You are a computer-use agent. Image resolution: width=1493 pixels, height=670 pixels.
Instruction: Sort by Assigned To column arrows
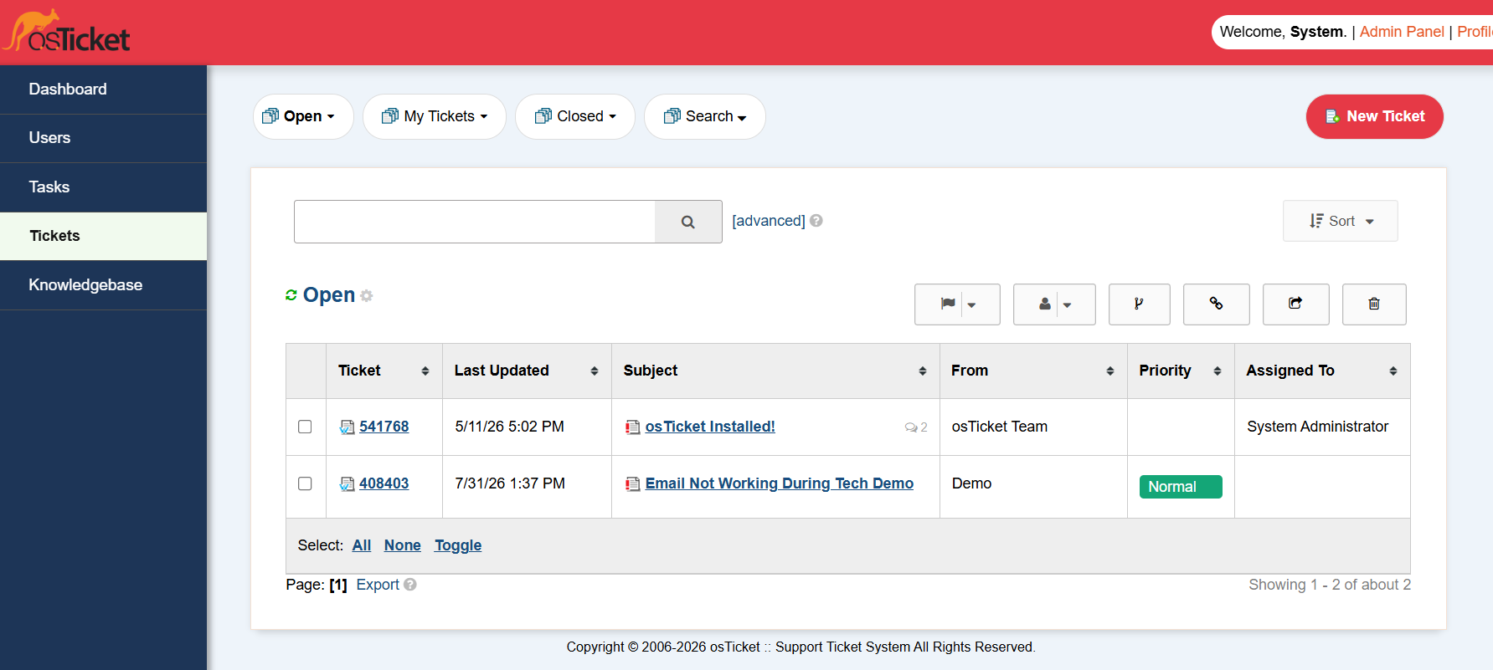[1393, 371]
